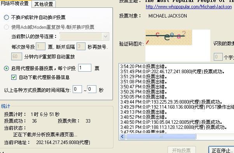Select log entry 3:51:08 PM 投票出错
The width and height of the screenshot is (234, 153).
143,82
